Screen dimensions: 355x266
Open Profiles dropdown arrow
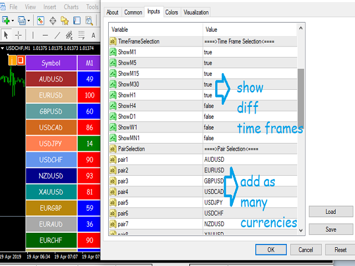(29, 21)
